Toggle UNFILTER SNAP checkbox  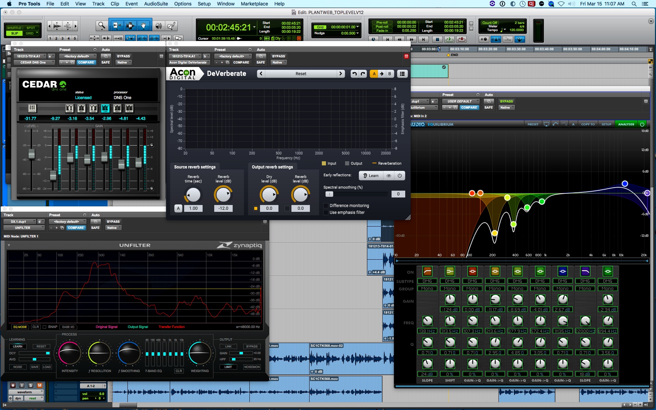click(44, 327)
